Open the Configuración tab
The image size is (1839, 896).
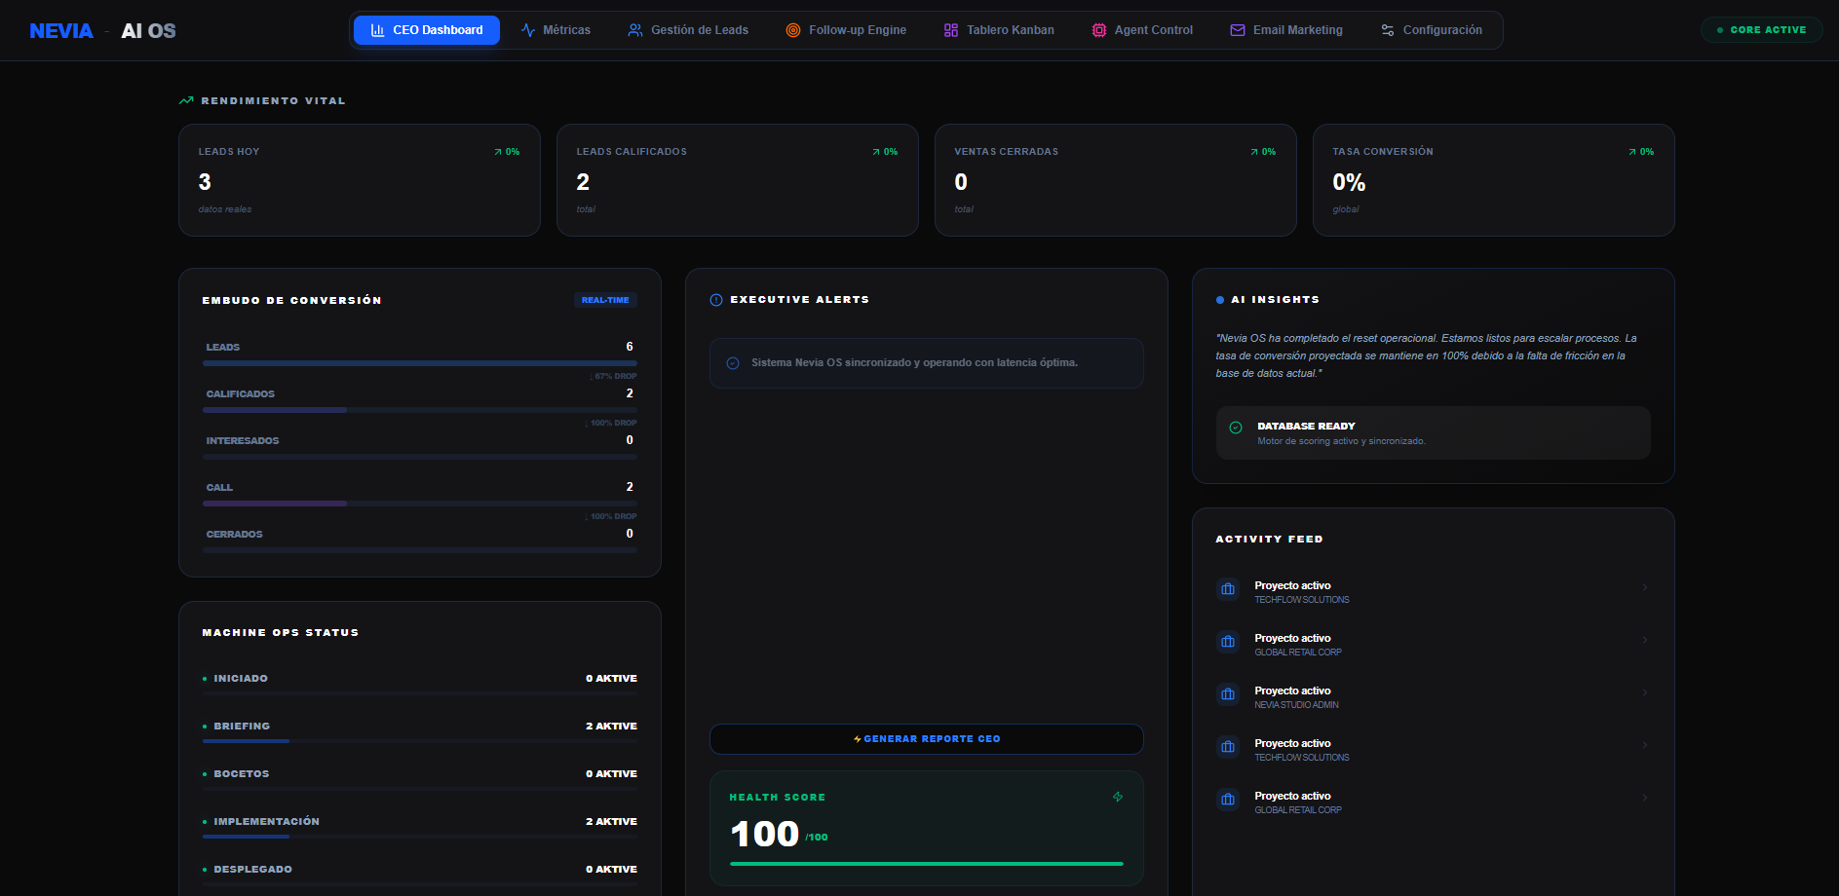(x=1432, y=30)
